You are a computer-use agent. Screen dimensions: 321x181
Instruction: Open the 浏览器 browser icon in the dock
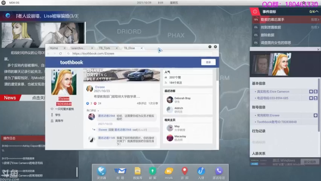pos(102,171)
